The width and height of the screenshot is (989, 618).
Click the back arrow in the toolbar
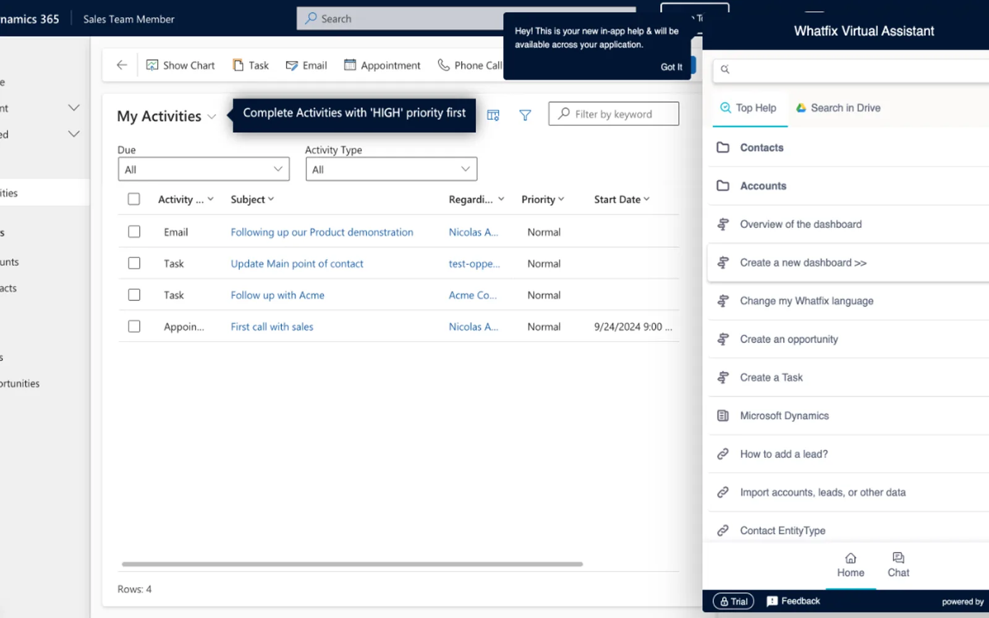[122, 65]
